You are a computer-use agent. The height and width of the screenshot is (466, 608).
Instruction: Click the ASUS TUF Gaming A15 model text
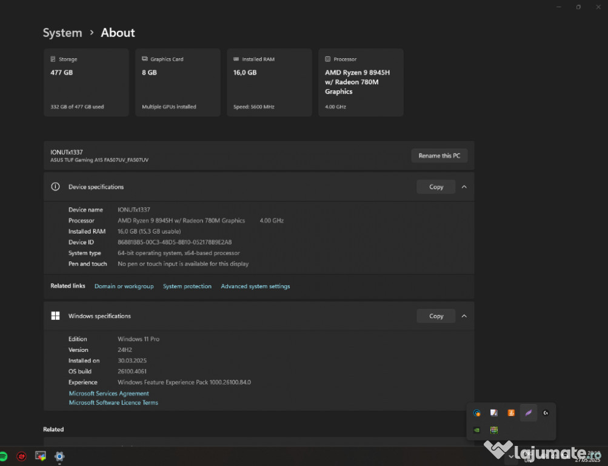(99, 160)
